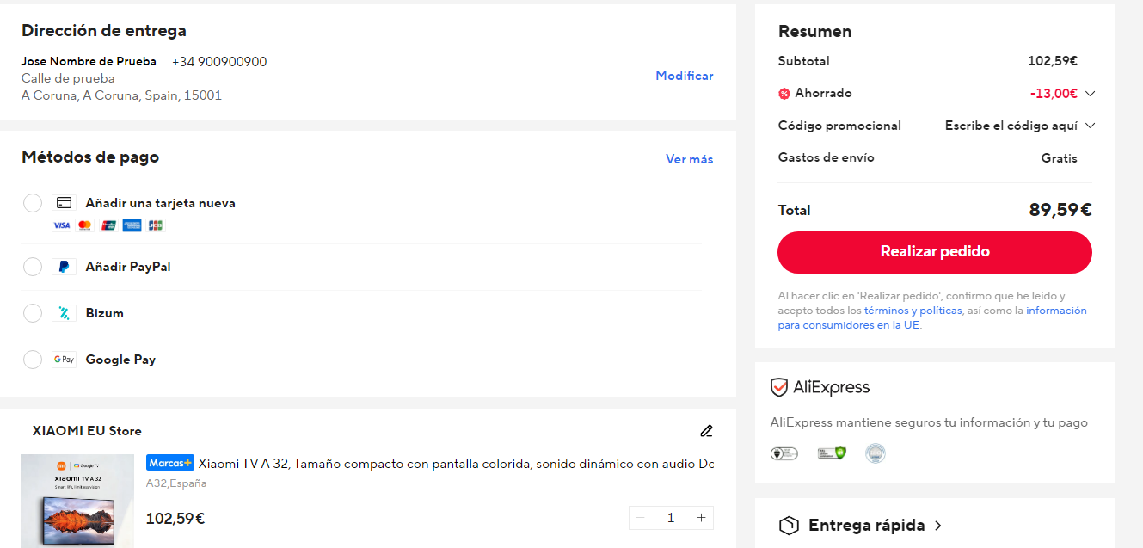Open the términos y políticas link

point(913,311)
